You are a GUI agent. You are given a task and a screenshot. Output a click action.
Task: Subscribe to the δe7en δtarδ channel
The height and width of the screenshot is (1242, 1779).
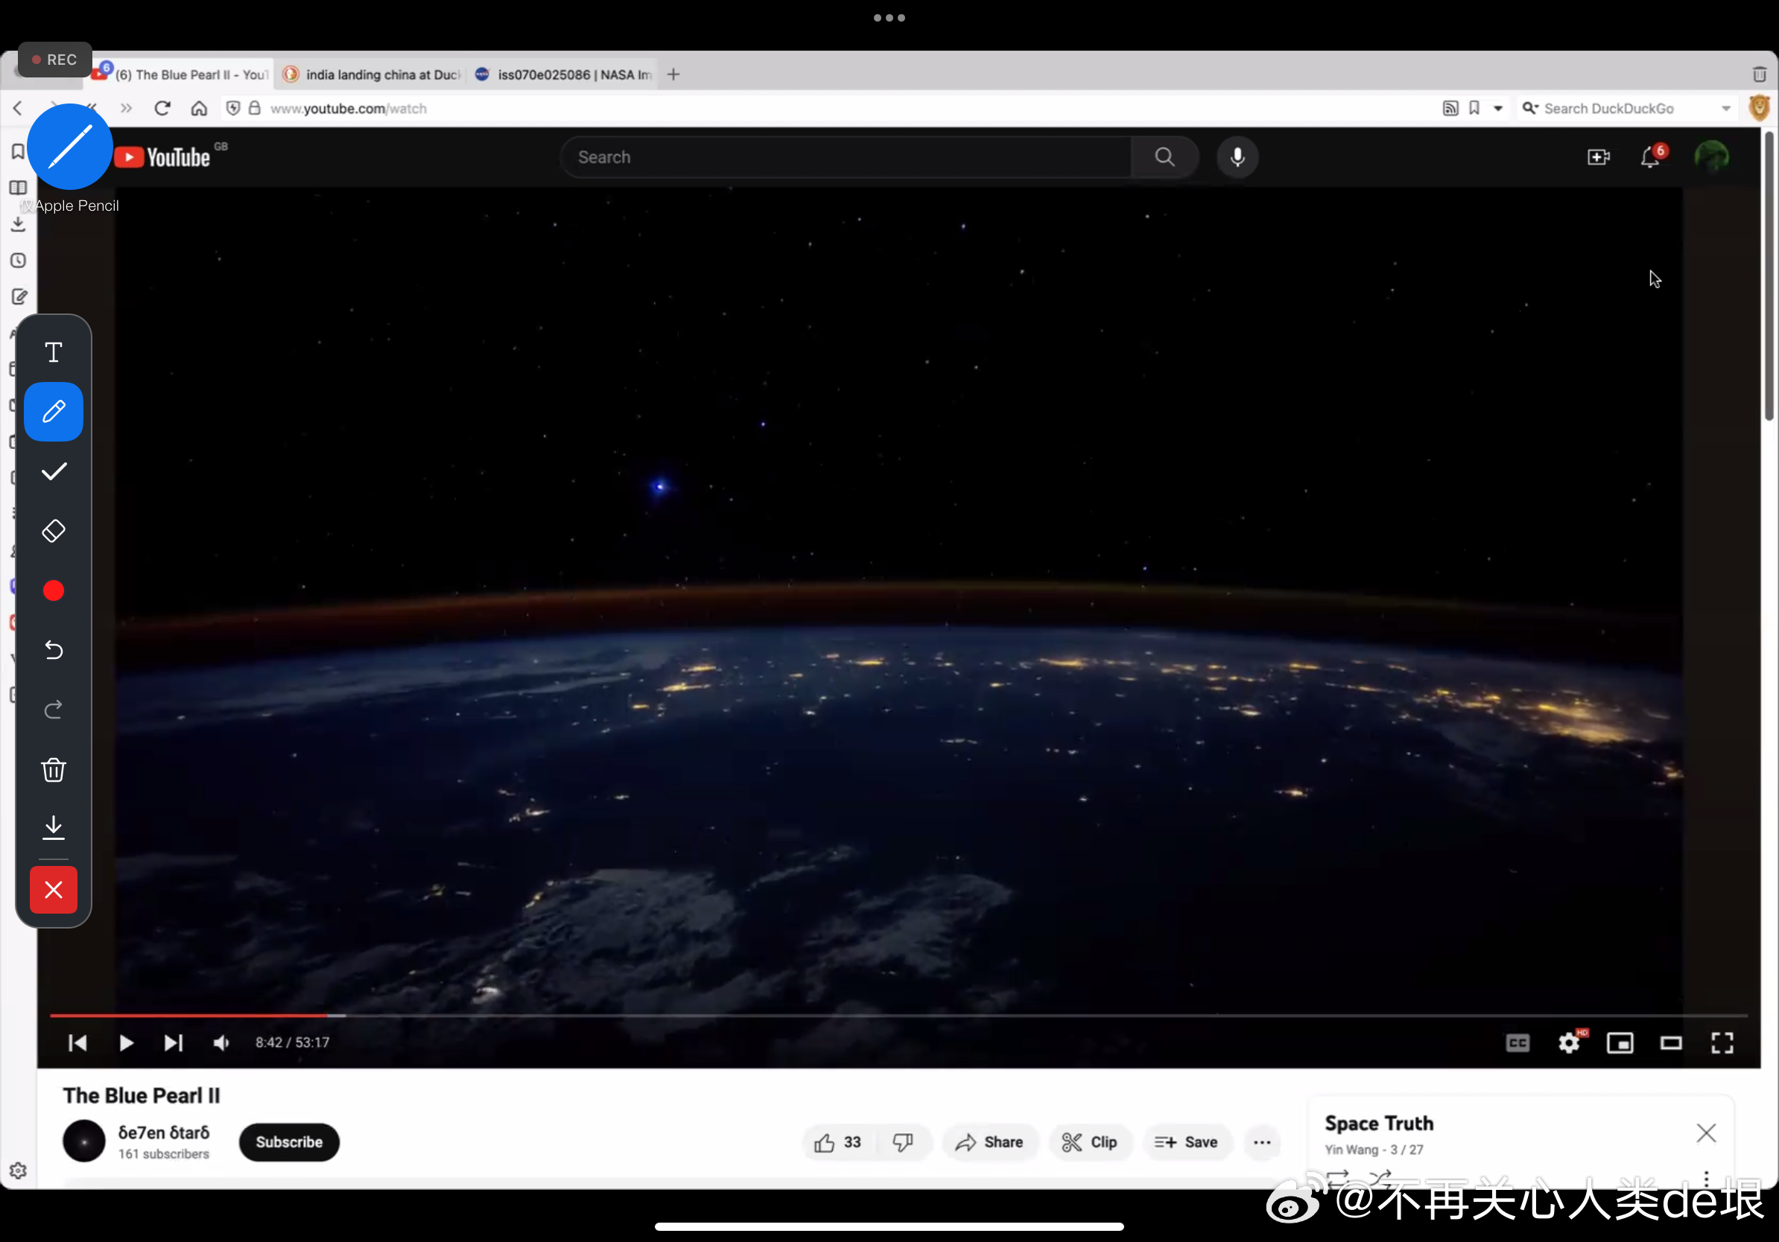coord(289,1142)
